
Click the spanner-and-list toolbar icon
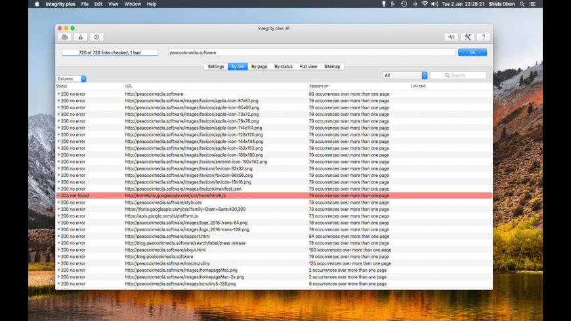click(x=451, y=37)
